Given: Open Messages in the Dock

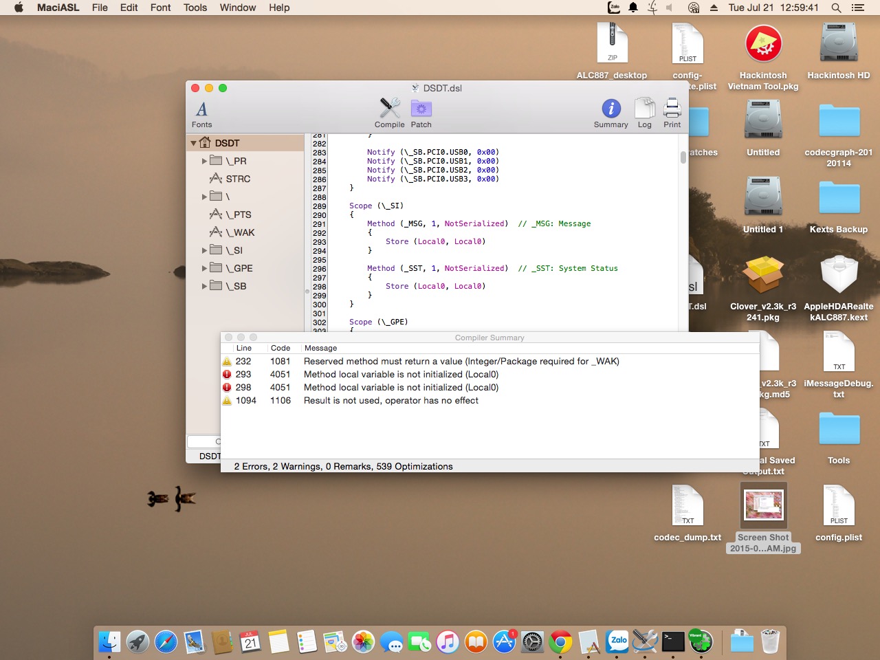Looking at the screenshot, I should pos(391,642).
